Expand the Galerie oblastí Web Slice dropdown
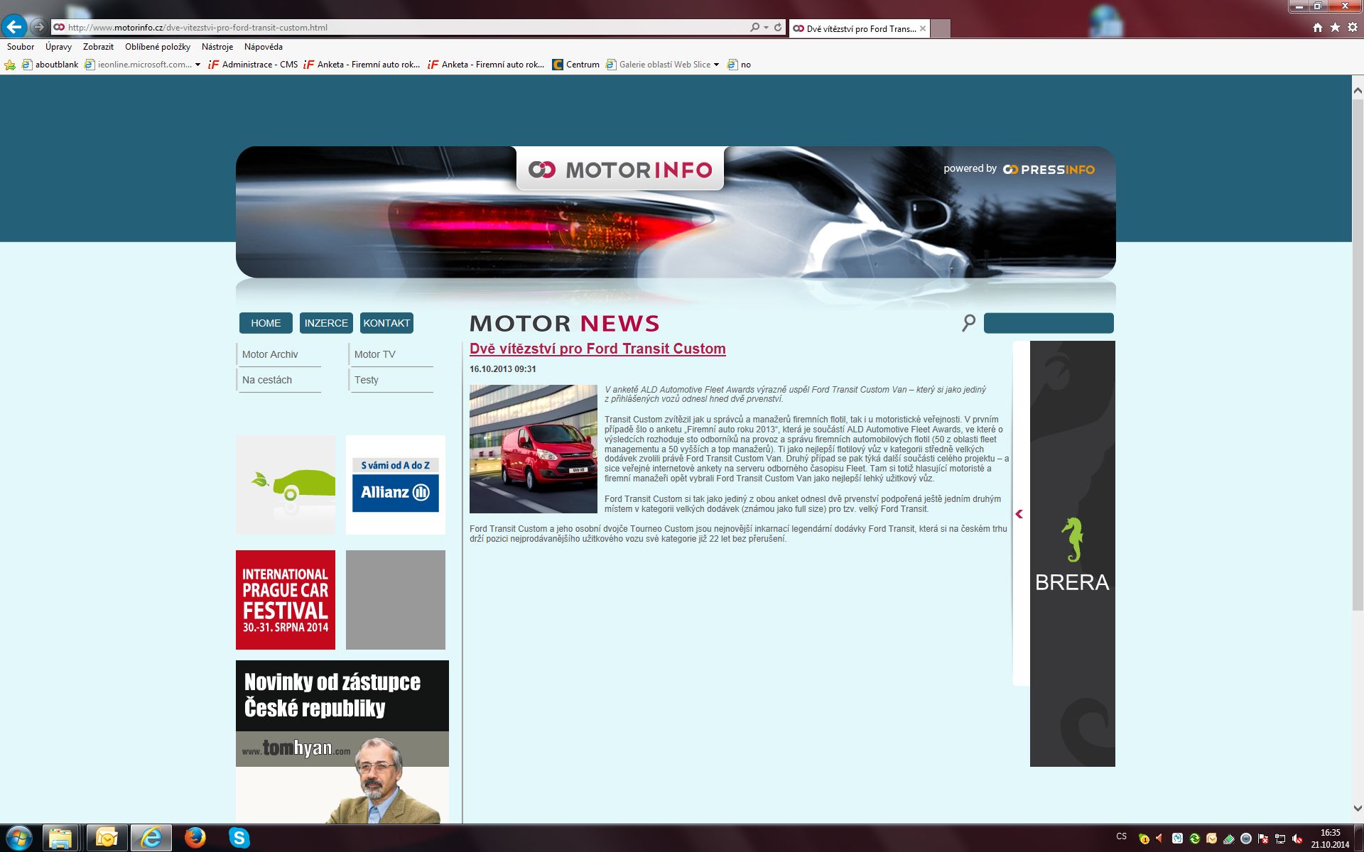Image resolution: width=1364 pixels, height=852 pixels. 716,65
